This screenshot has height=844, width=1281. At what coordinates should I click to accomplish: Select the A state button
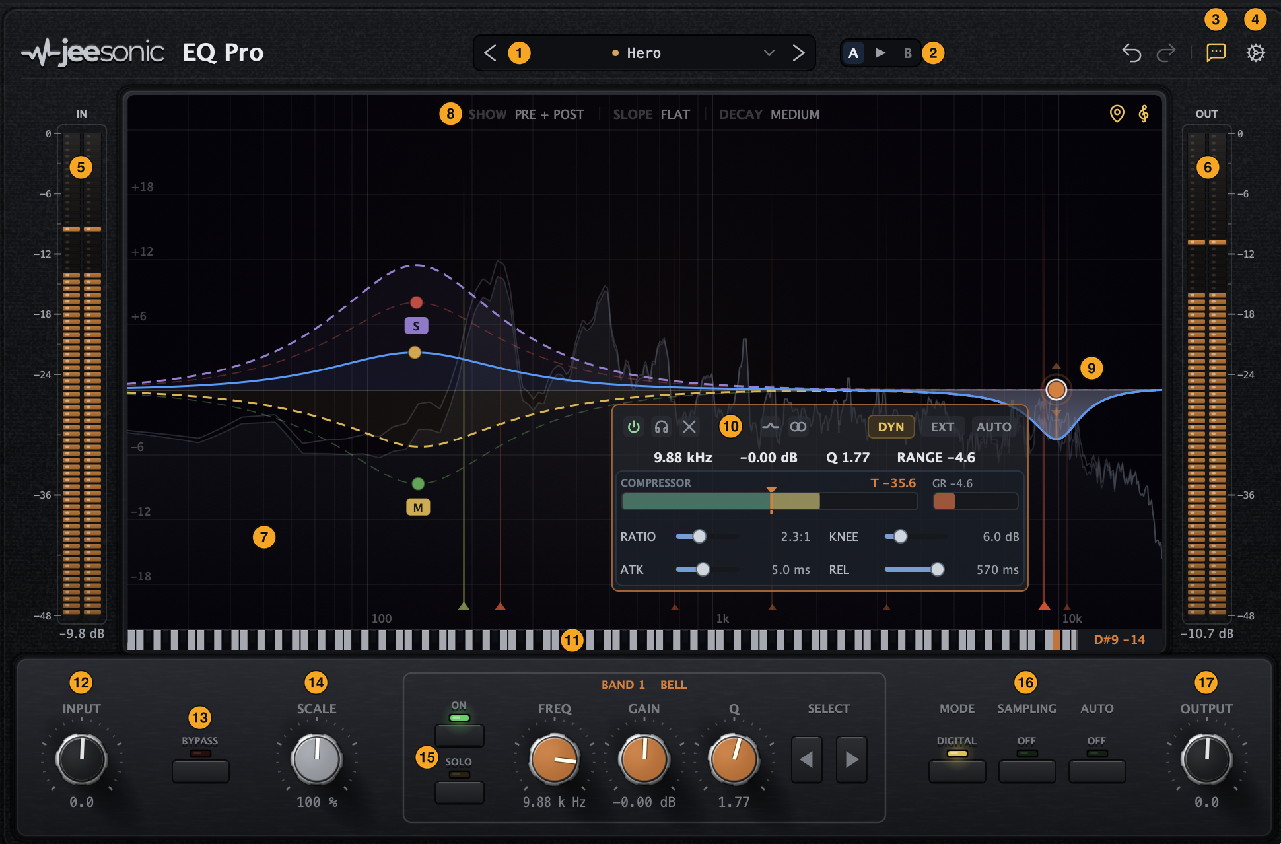coord(853,53)
